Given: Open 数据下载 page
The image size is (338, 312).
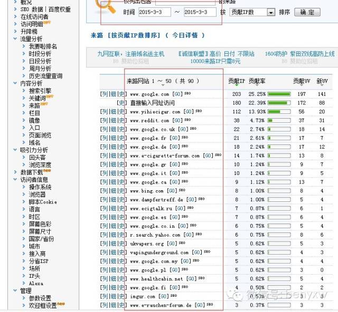Looking at the screenshot, I should 32,172.
